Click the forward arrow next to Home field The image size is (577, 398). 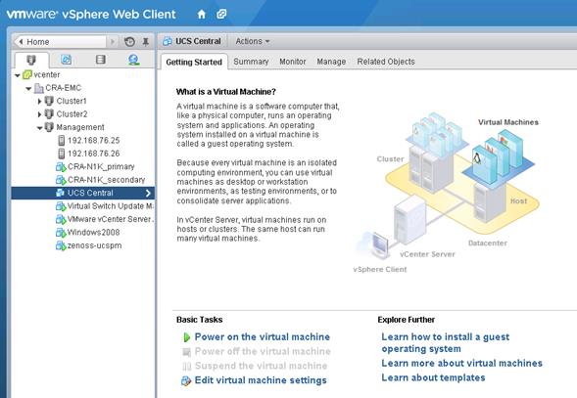113,41
